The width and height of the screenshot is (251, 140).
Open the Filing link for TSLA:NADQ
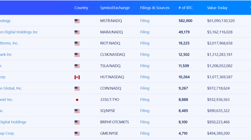[145, 66]
